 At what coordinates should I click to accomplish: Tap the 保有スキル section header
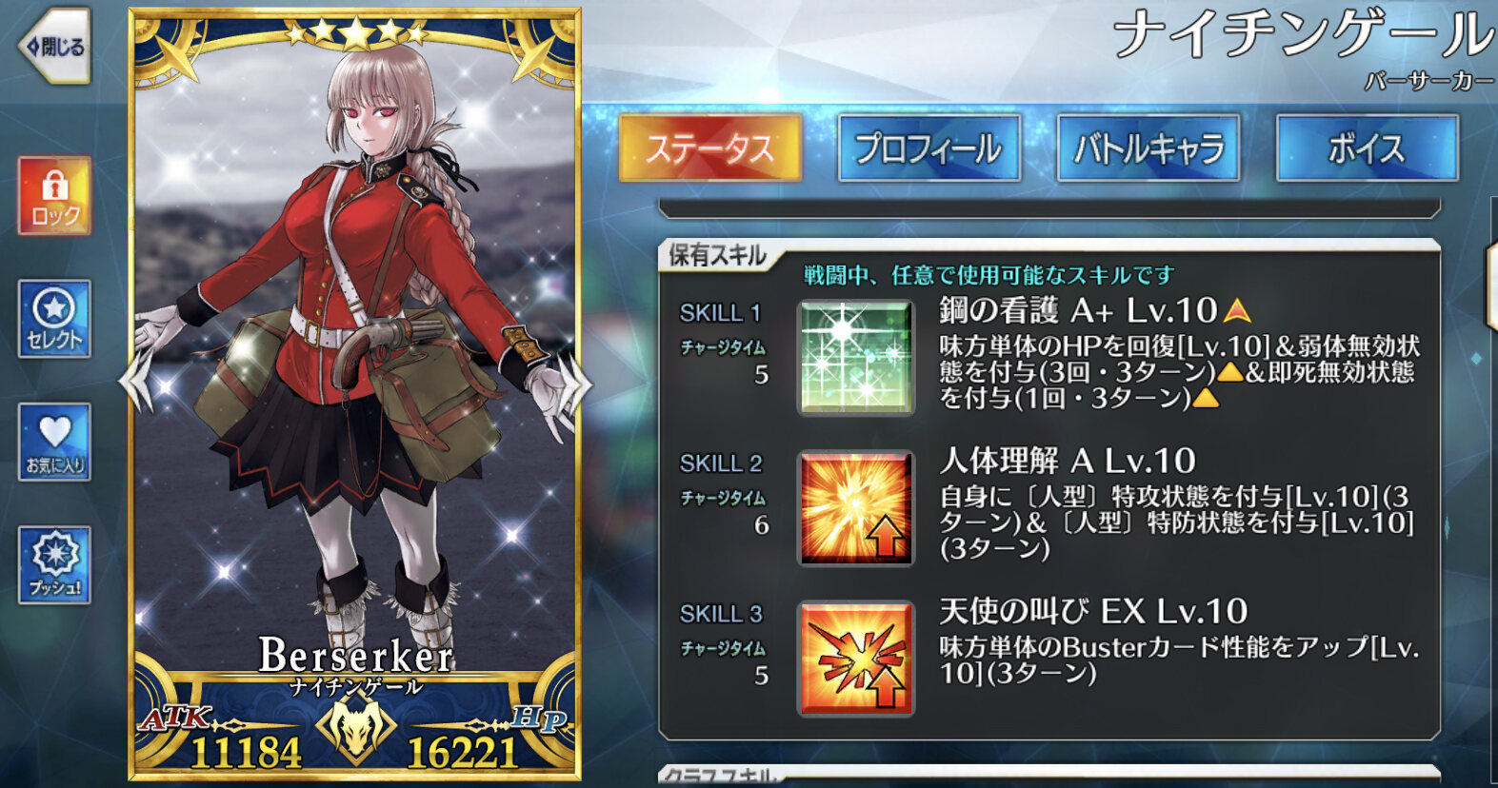click(717, 255)
